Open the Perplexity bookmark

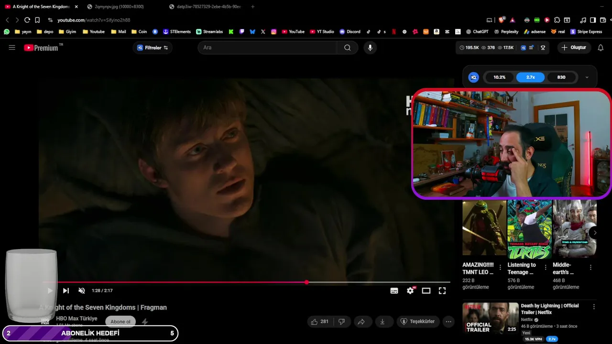click(x=506, y=32)
